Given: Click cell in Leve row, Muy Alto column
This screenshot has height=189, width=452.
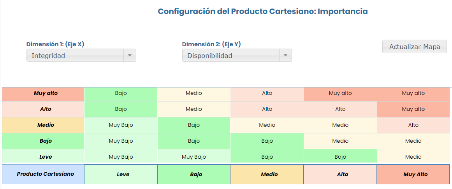Looking at the screenshot, I should click(x=413, y=157).
